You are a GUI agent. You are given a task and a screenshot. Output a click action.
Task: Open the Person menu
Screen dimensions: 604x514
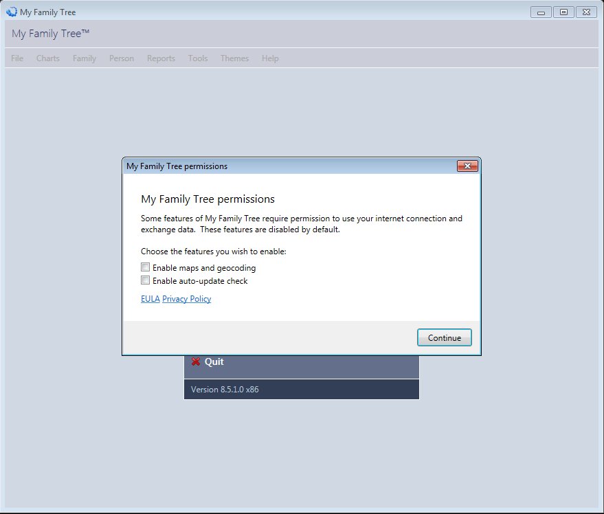click(x=121, y=58)
